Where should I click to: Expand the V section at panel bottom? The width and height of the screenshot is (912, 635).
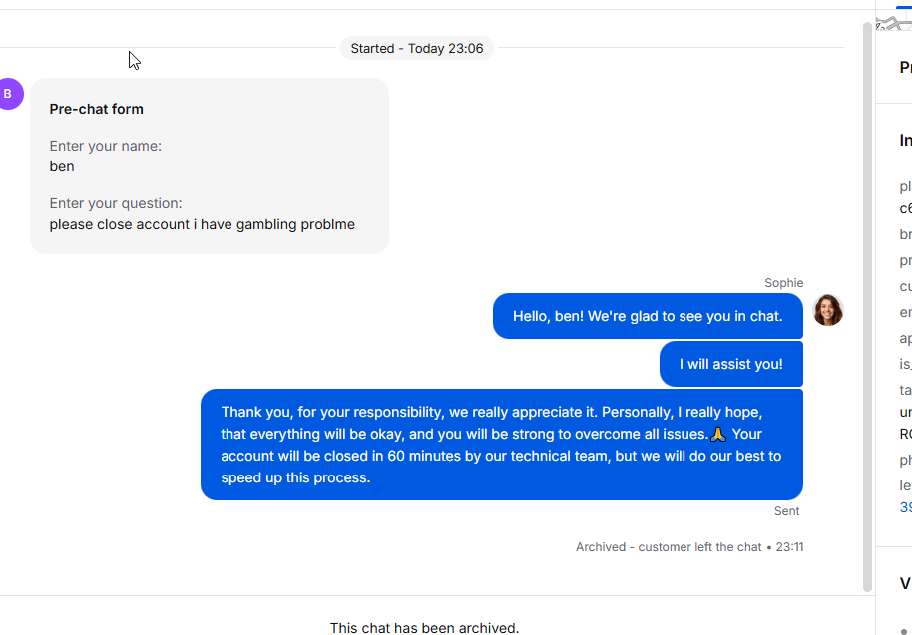pos(906,583)
